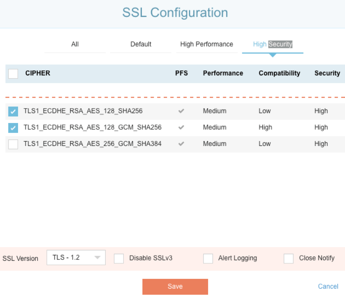Open the High Performance tab
The height and width of the screenshot is (298, 345).
(x=207, y=44)
